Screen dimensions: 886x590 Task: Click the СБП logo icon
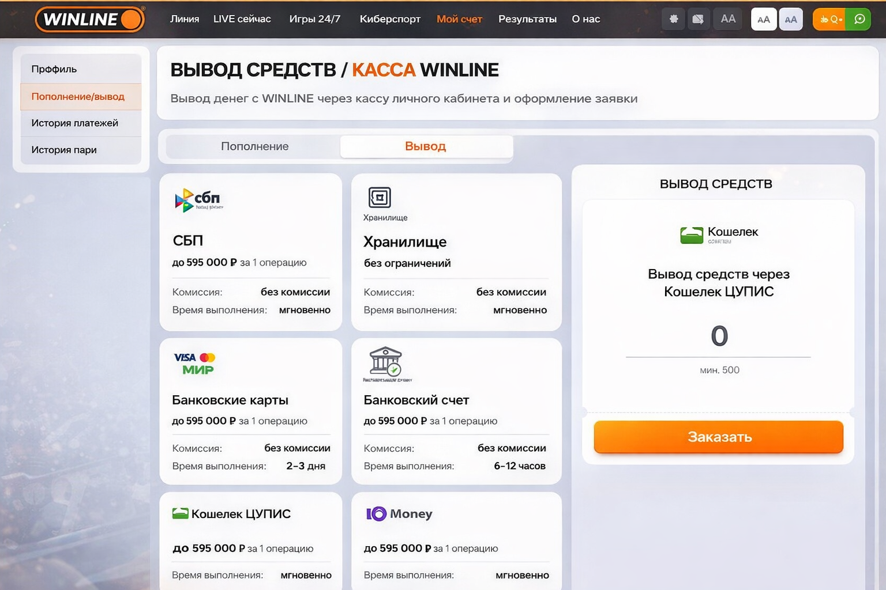coord(198,200)
